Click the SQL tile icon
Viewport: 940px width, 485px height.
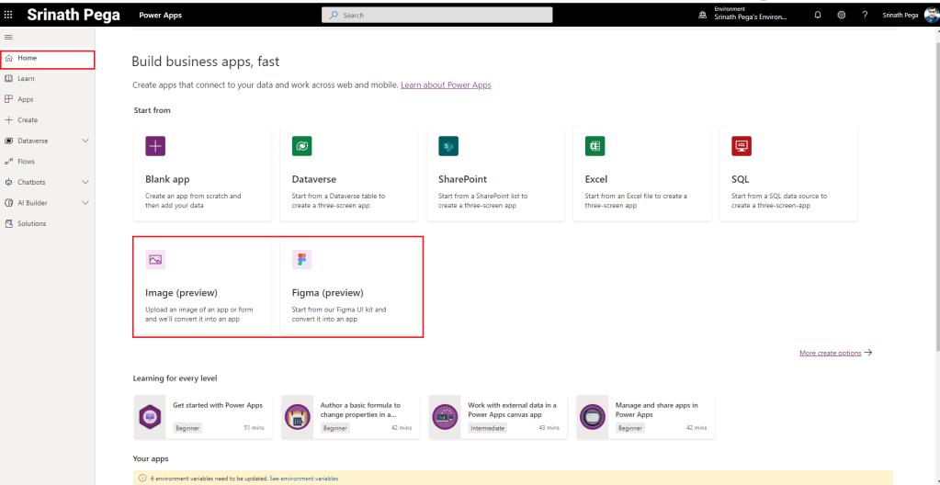[741, 146]
